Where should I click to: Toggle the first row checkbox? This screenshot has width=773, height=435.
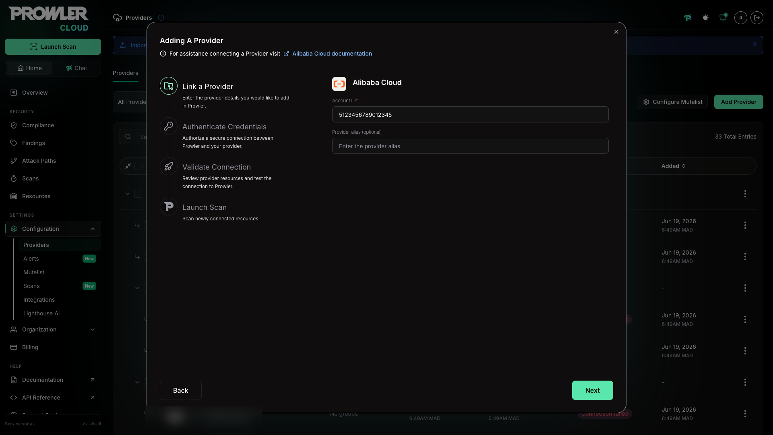[x=138, y=194]
